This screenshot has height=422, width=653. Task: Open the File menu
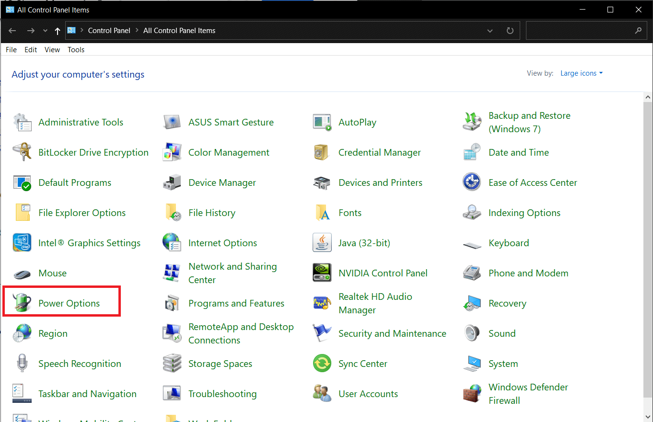coord(11,50)
